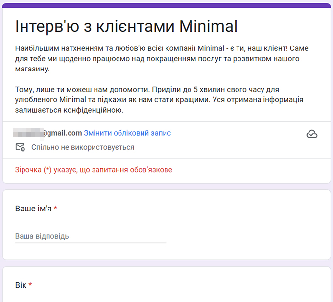Image resolution: width=333 pixels, height=302 pixels.
Task: Click the Спільно не використовується text
Action: coord(83,147)
